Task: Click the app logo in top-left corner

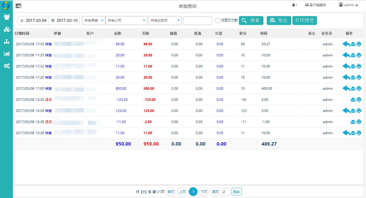Action: [x=6, y=5]
